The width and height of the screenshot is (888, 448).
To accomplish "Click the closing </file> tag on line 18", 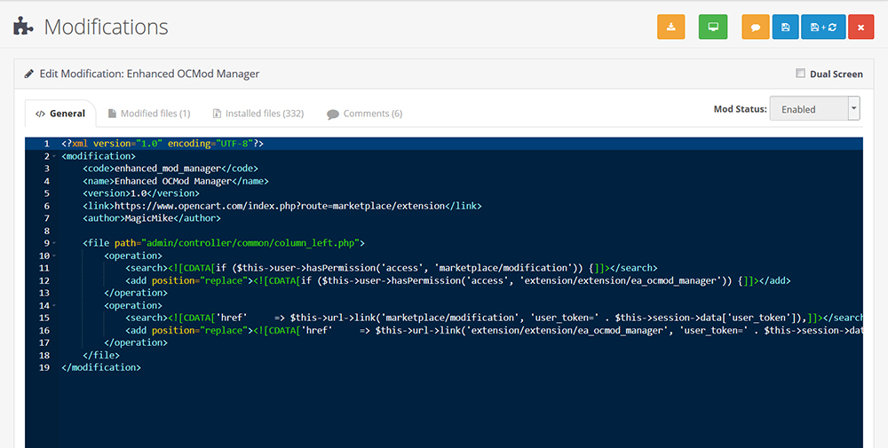I will pos(101,355).
